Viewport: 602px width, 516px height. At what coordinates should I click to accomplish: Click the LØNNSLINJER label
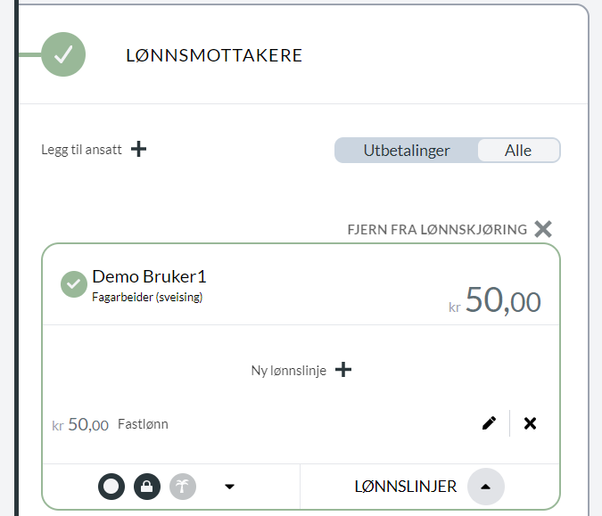(x=406, y=487)
